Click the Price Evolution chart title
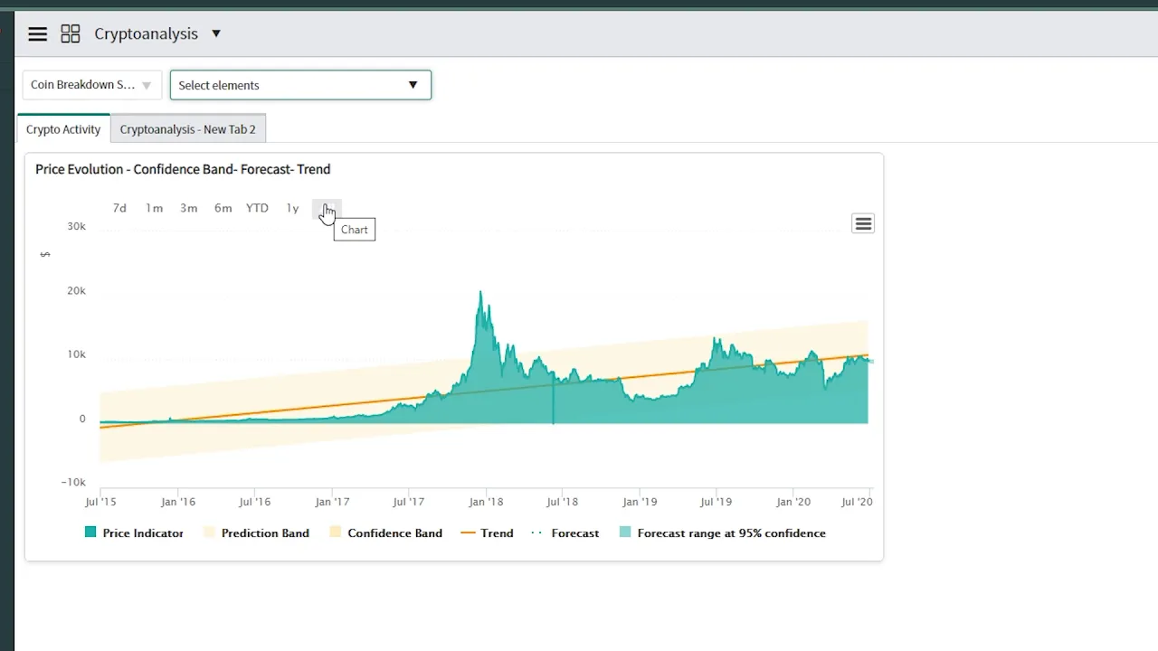Screen dimensions: 1158x651 point(182,169)
